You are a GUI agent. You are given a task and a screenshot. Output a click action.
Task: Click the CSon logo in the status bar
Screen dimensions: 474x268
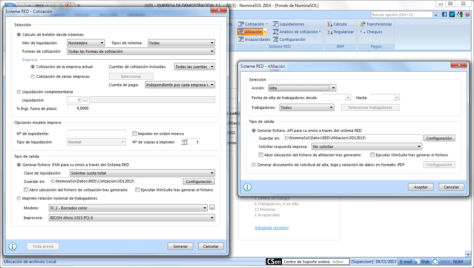(274, 262)
